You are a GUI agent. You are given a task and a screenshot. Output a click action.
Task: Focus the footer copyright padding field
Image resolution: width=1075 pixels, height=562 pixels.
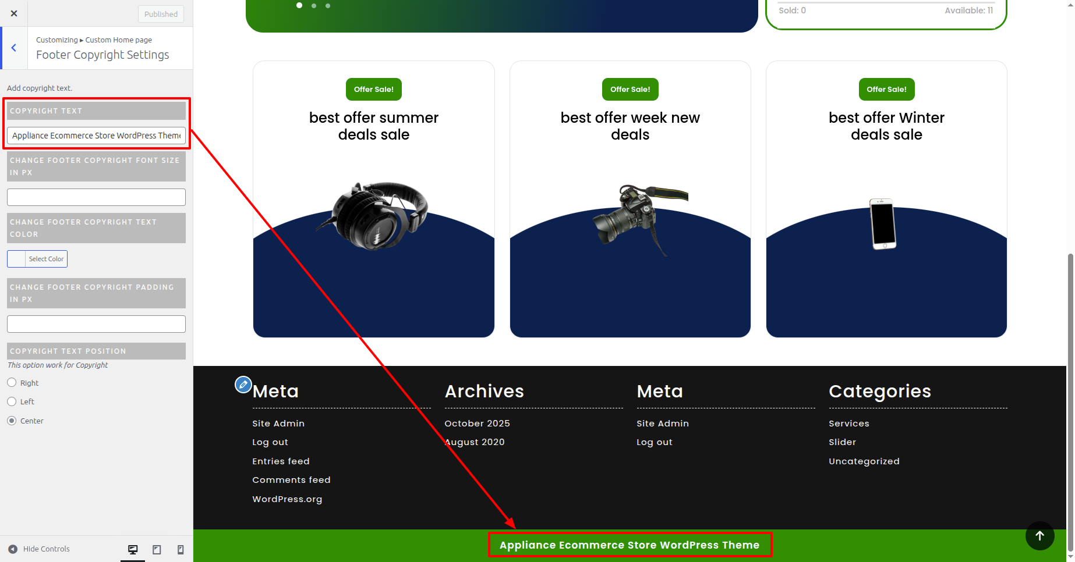tap(96, 324)
